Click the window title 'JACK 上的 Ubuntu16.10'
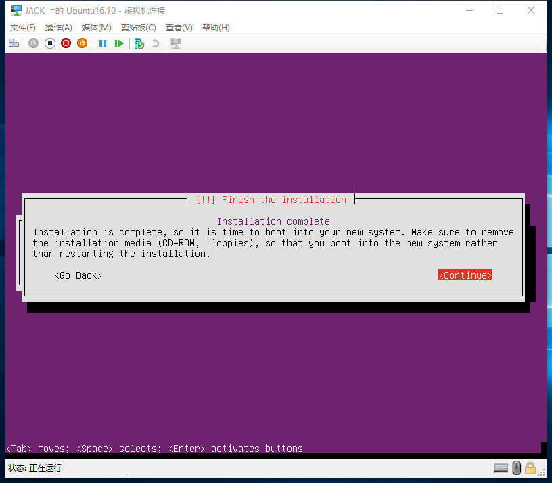This screenshot has height=483, width=552. 70,11
